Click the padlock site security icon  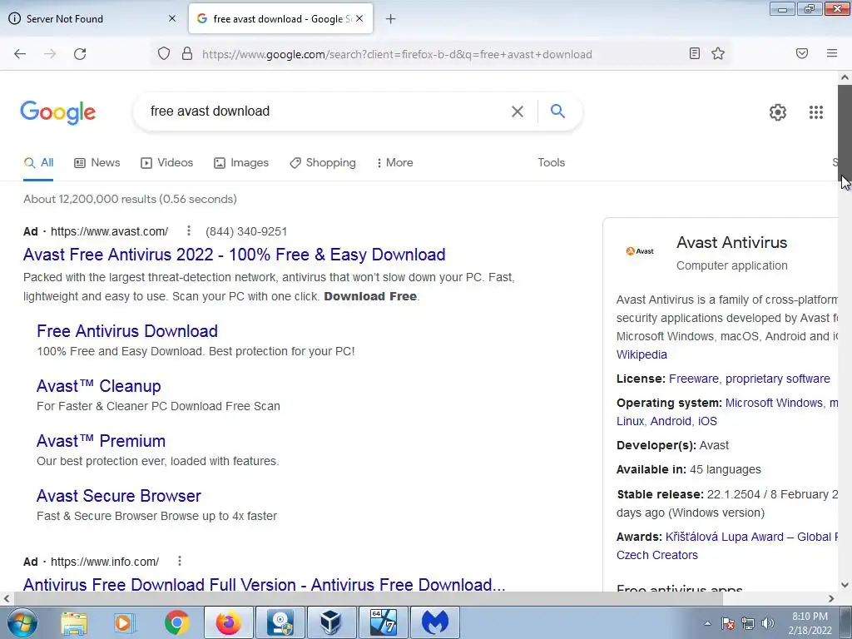[187, 54]
